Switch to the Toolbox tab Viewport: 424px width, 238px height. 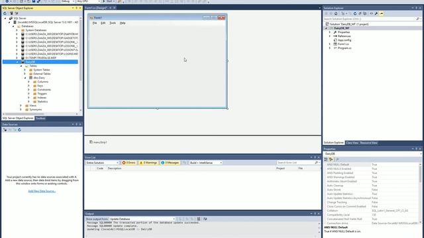coord(40,118)
